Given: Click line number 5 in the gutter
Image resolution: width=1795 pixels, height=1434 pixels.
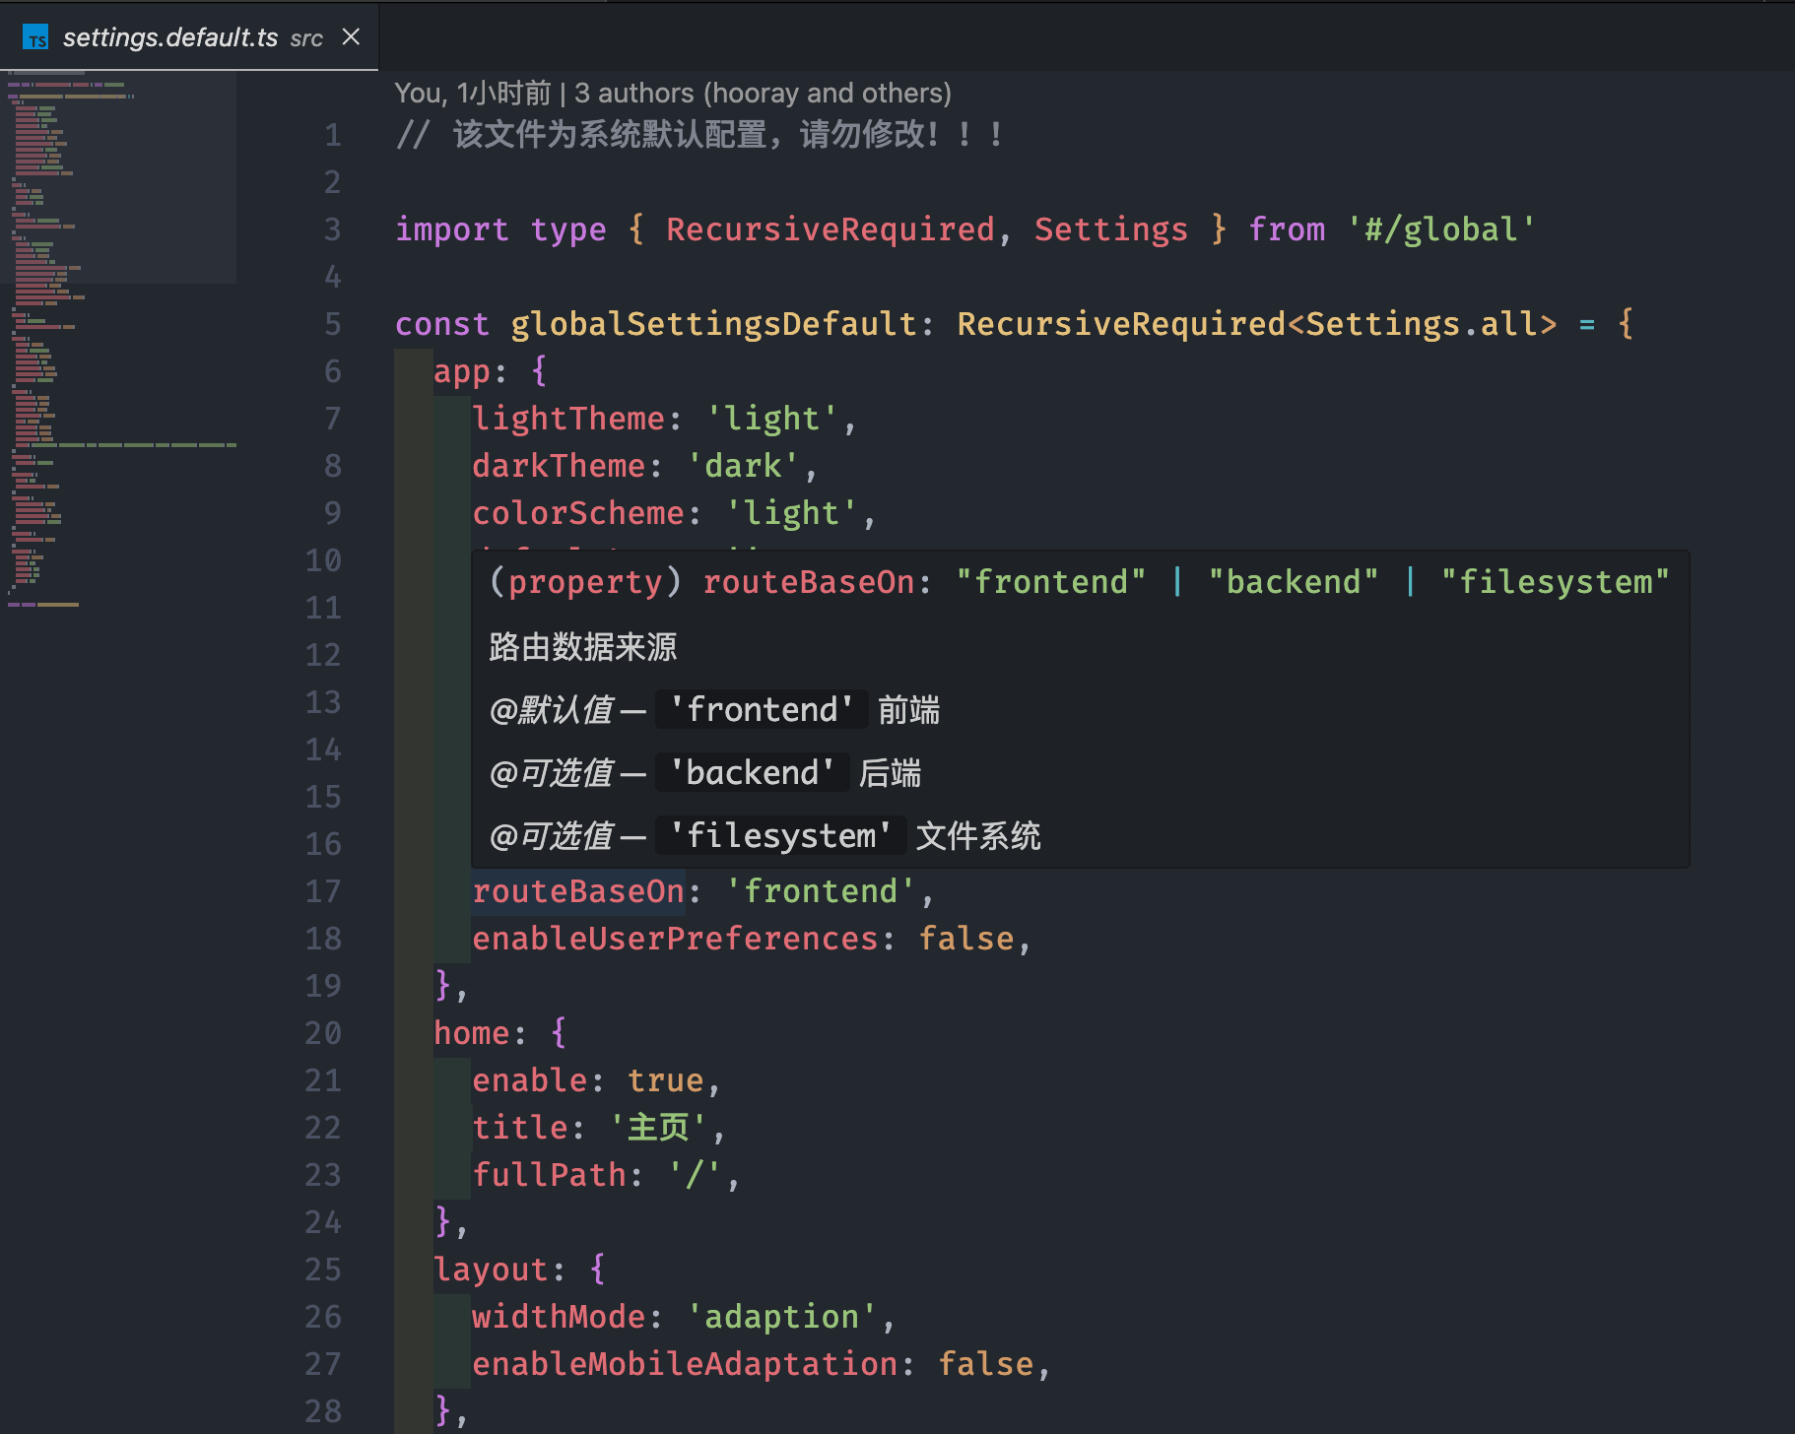Looking at the screenshot, I should [333, 324].
